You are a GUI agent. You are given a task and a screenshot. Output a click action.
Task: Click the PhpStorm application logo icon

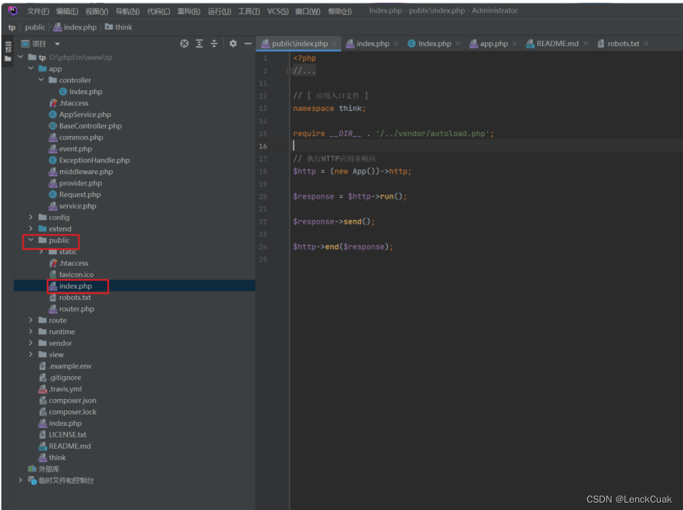[x=13, y=11]
